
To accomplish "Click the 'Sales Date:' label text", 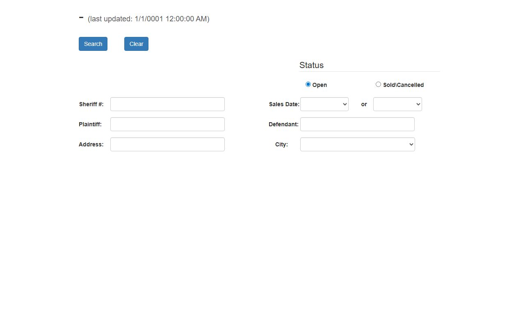I will 284,104.
